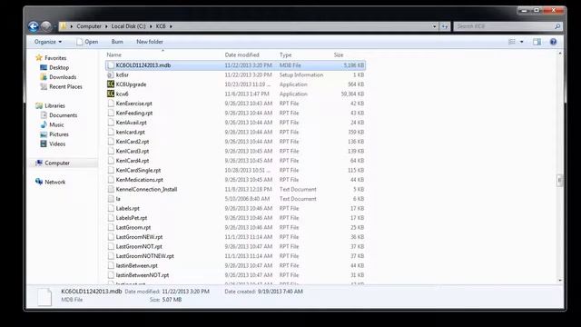Select the KenlAvail.rpt file

131,123
